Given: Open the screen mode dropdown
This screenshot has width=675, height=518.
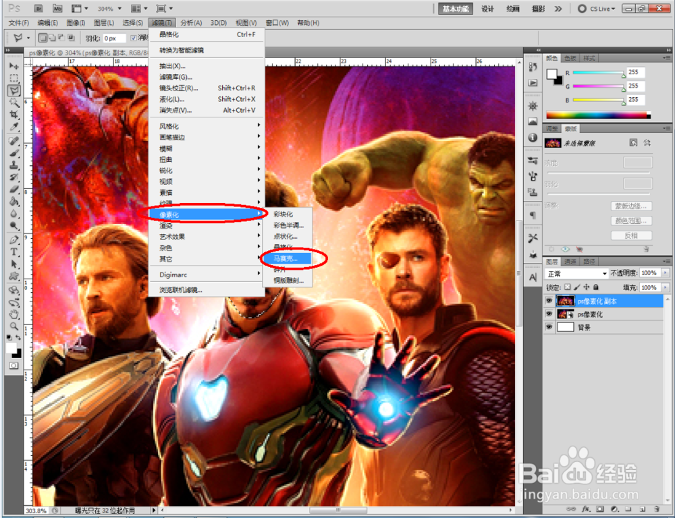Looking at the screenshot, I should point(164,8).
